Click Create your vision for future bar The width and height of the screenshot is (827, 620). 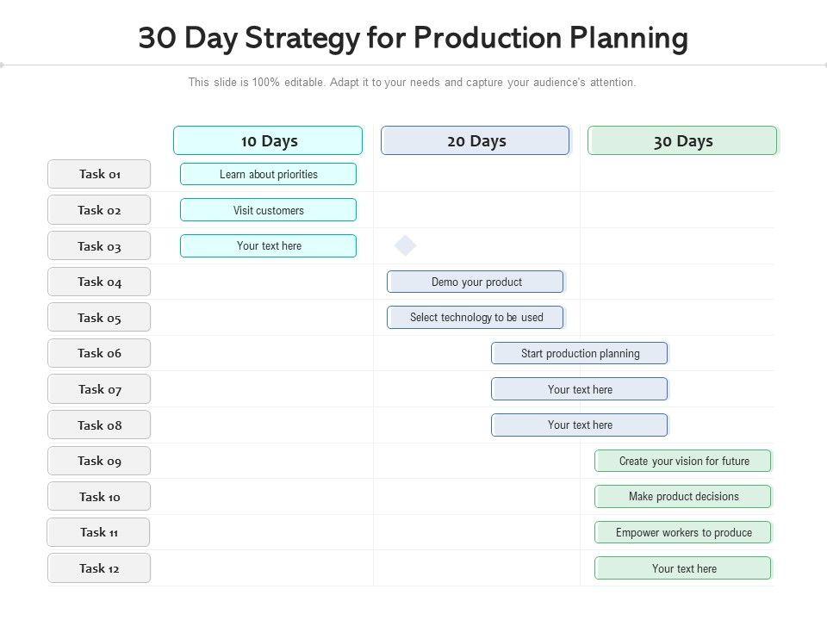pos(683,461)
